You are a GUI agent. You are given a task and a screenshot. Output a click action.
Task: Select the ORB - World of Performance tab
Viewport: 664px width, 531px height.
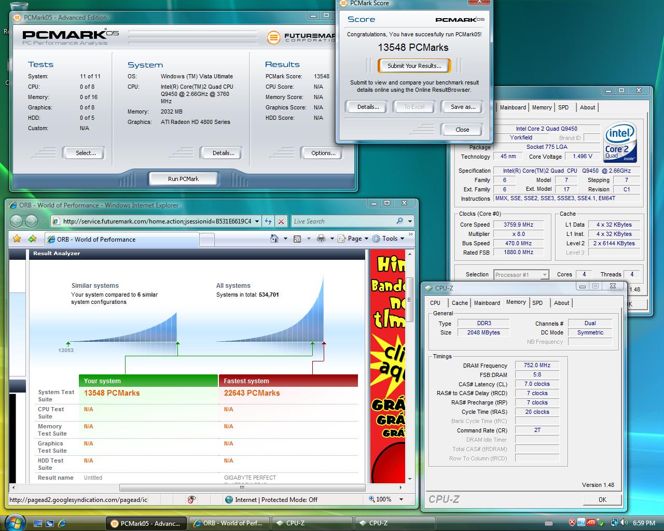tap(122, 240)
